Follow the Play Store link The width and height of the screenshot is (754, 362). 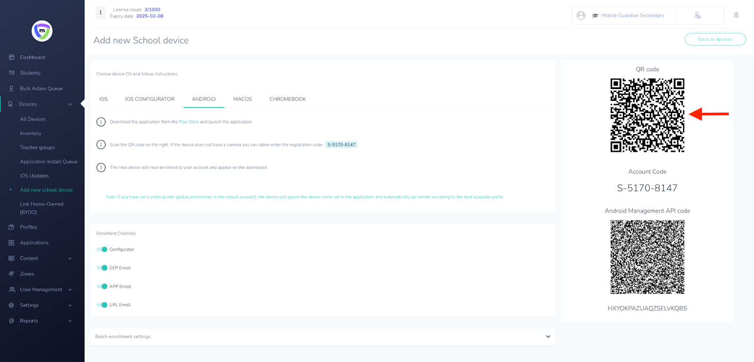pos(189,122)
